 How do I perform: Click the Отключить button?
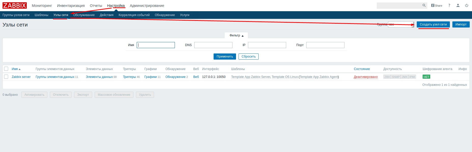(61, 95)
